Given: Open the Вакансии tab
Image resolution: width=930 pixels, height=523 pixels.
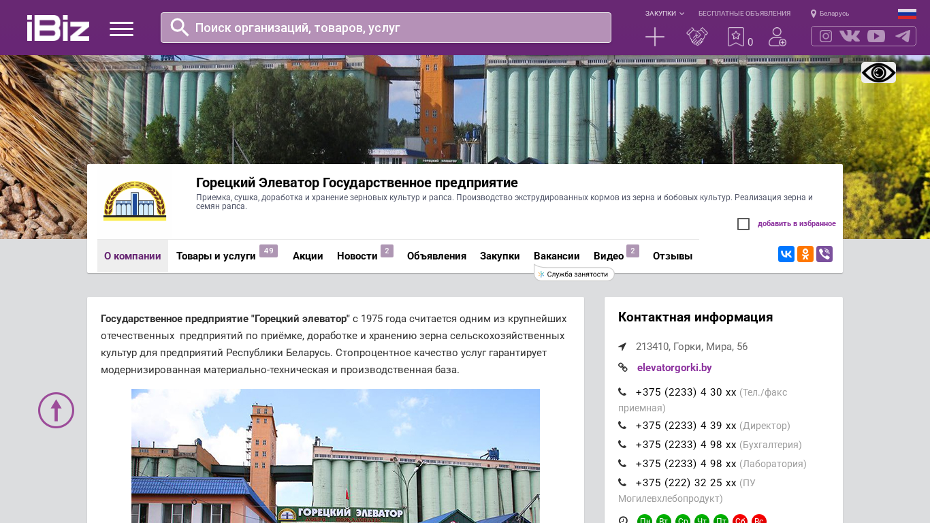Looking at the screenshot, I should coord(557,256).
